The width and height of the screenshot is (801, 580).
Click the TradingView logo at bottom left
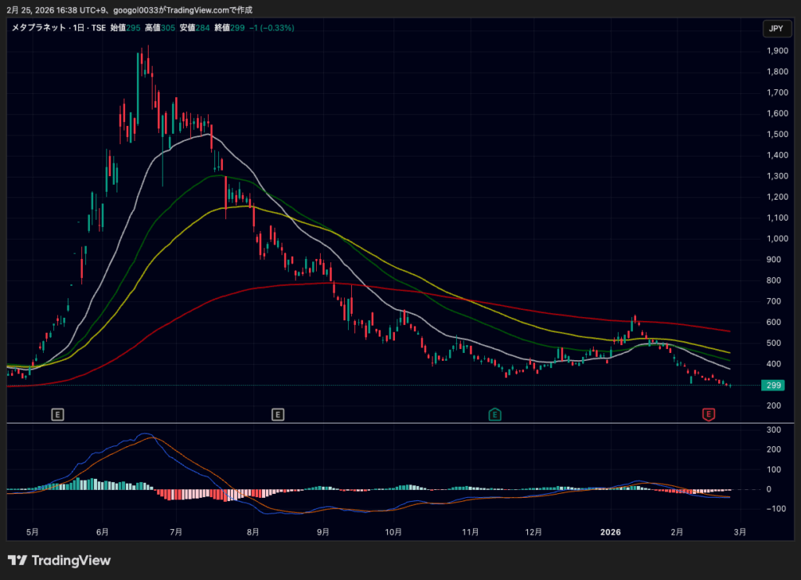(59, 560)
